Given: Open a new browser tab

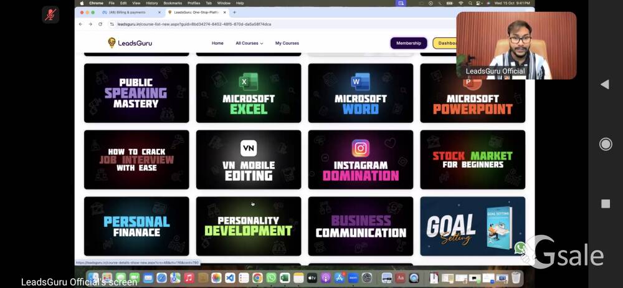Looking at the screenshot, I should tap(234, 12).
